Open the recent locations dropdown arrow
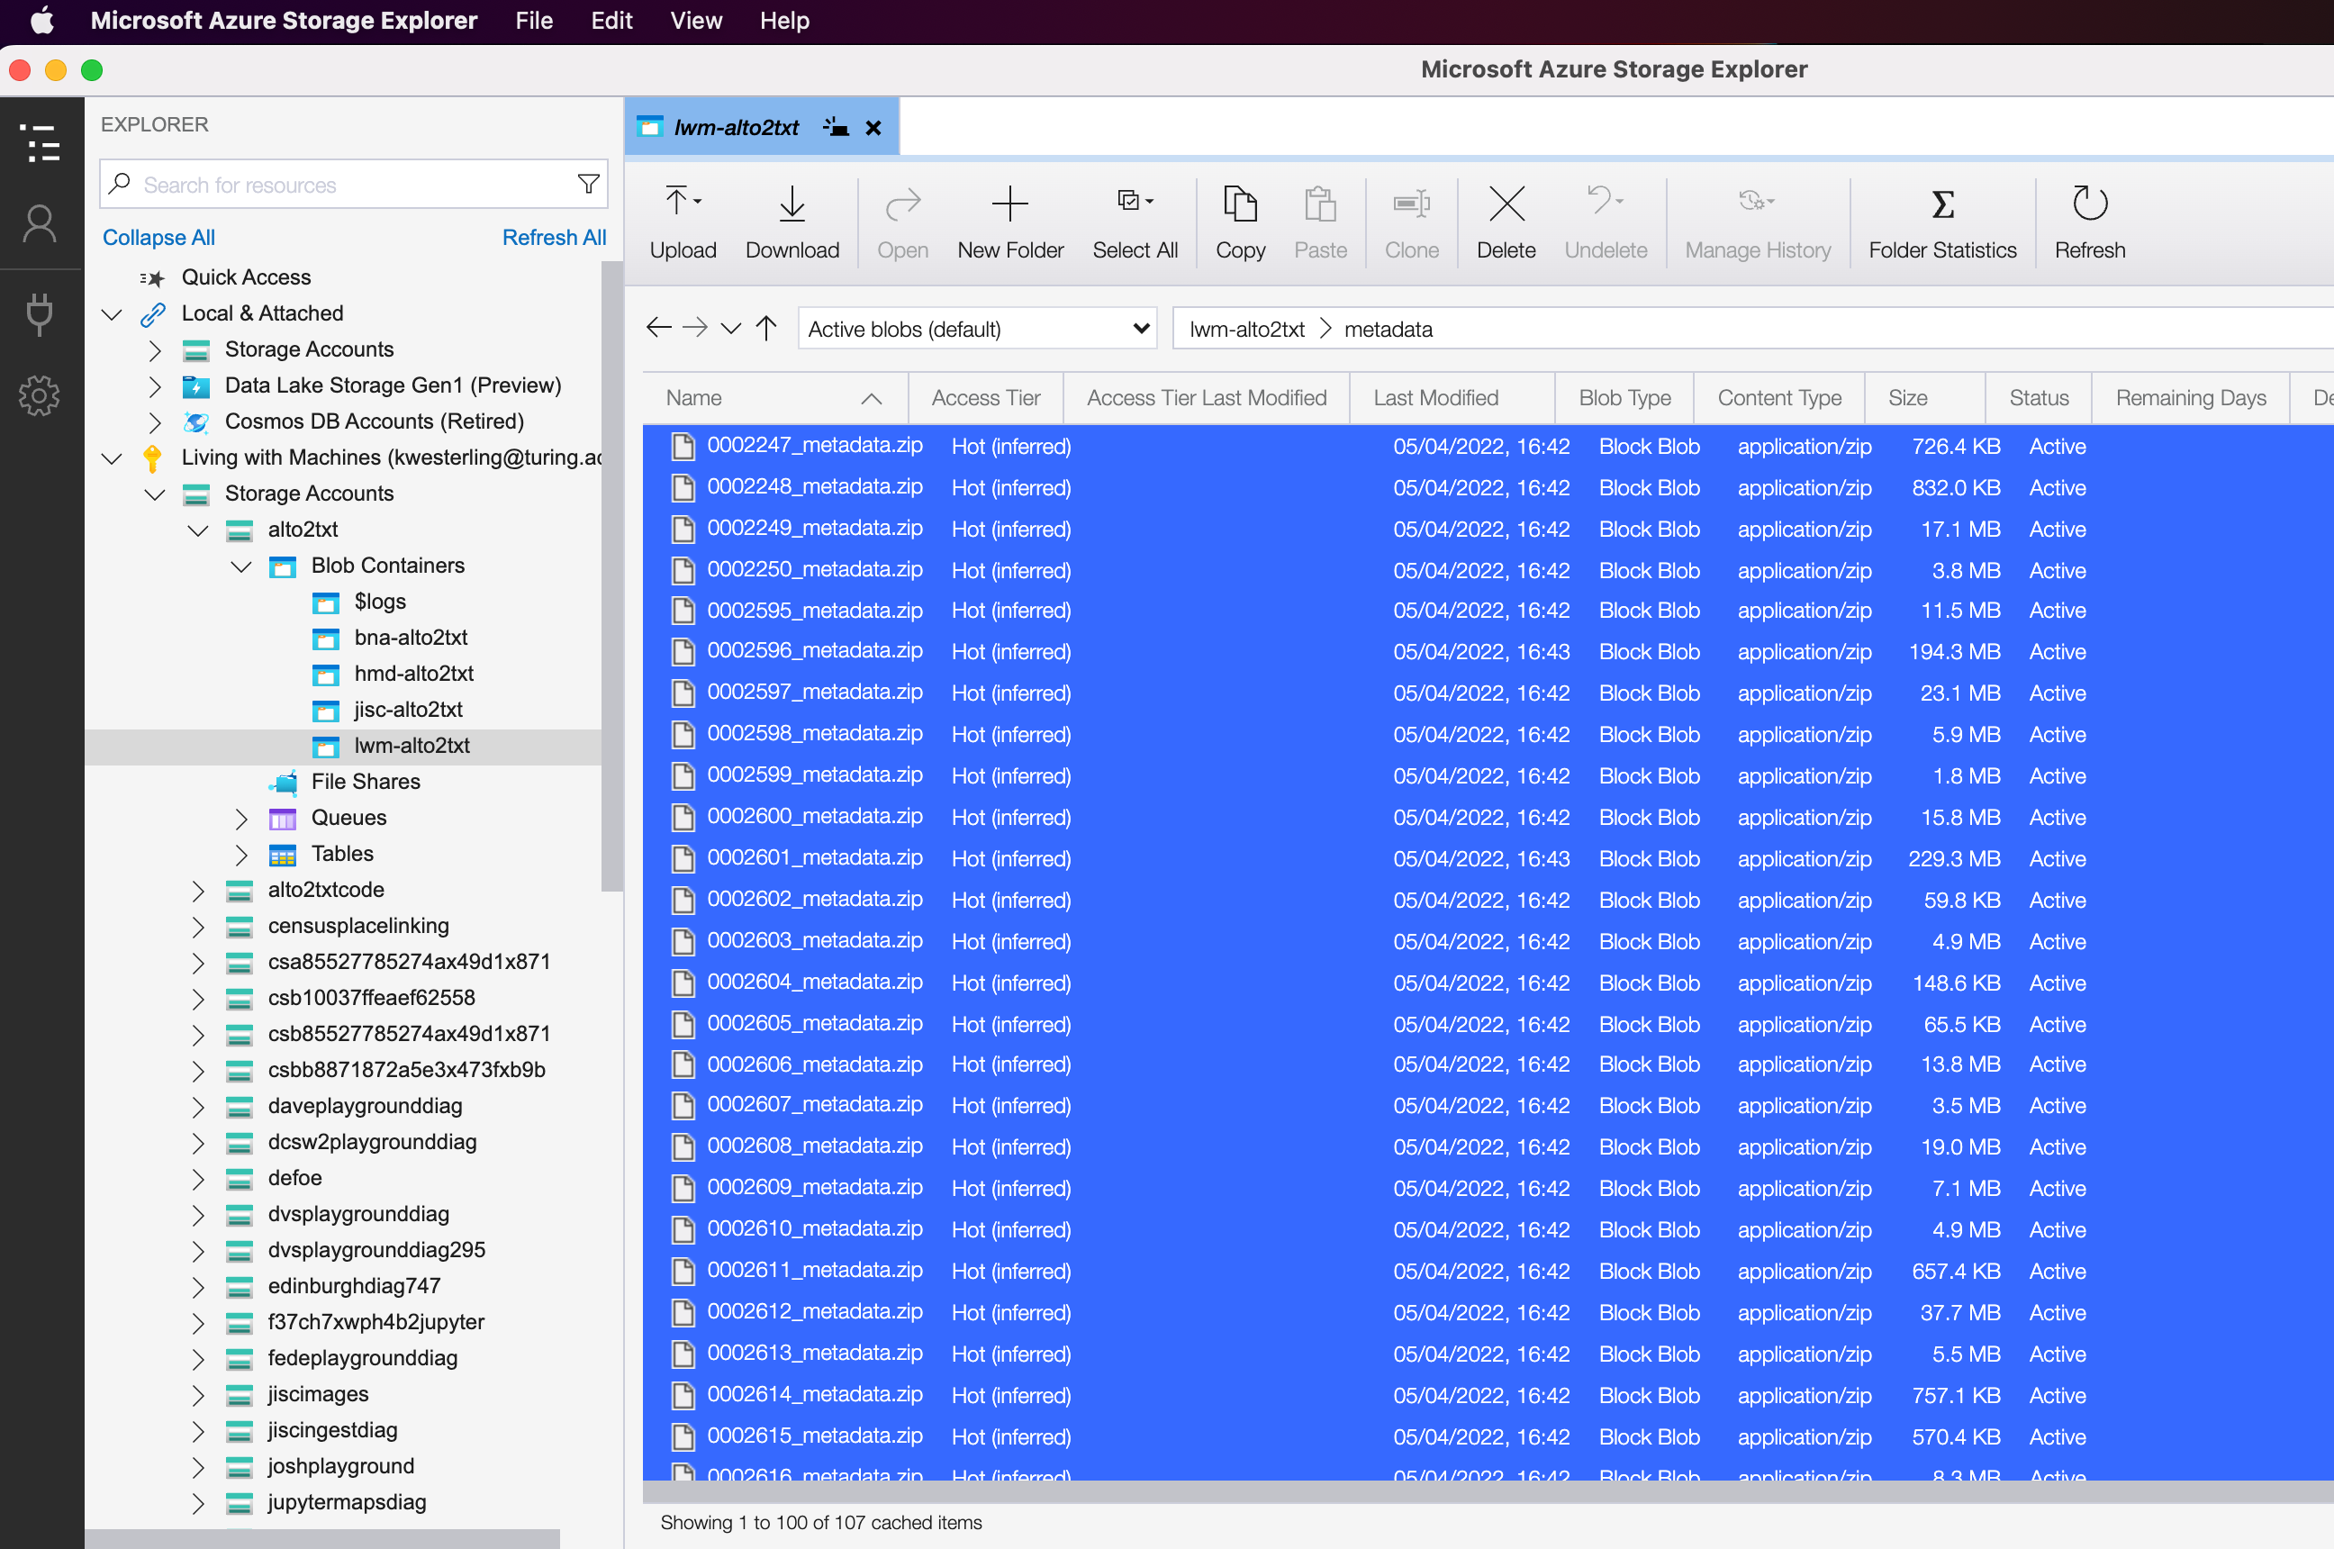The image size is (2334, 1549). coord(731,328)
